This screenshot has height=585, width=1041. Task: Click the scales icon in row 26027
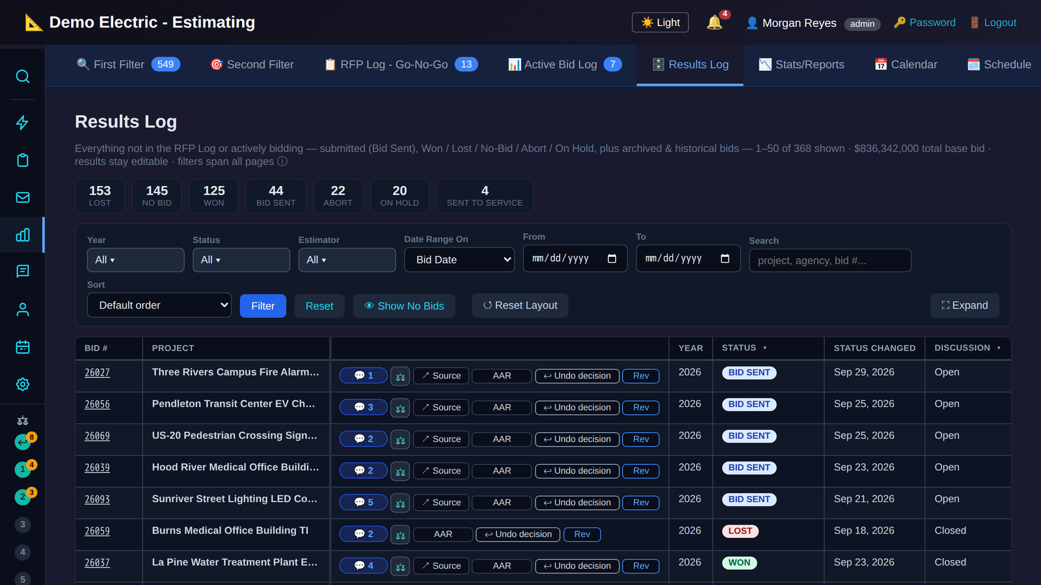pyautogui.click(x=400, y=376)
